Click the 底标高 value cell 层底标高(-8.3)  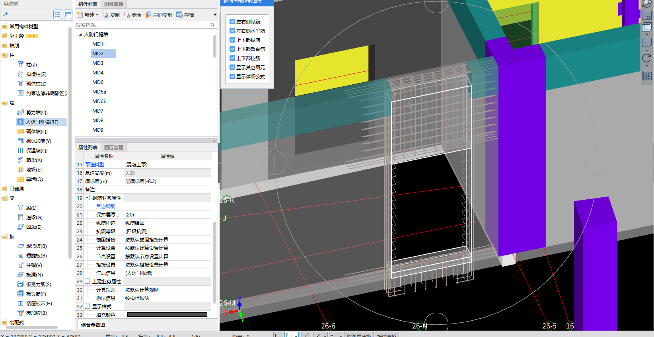pos(167,181)
